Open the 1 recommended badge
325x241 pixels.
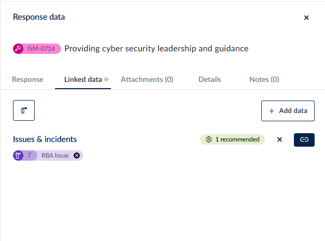click(232, 139)
